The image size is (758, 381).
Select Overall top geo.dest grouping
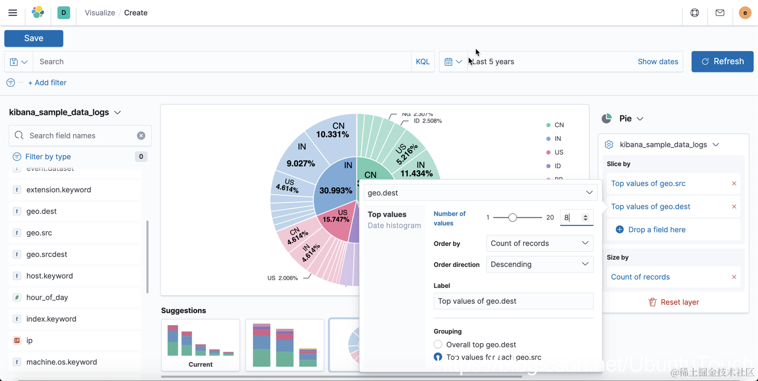click(x=438, y=344)
